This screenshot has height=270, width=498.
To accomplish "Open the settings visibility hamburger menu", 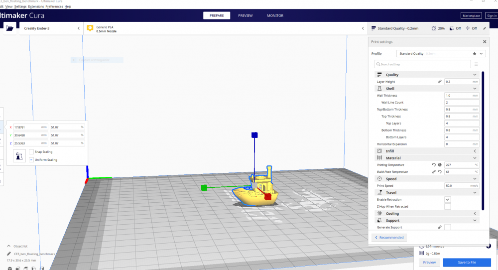I will (x=476, y=64).
